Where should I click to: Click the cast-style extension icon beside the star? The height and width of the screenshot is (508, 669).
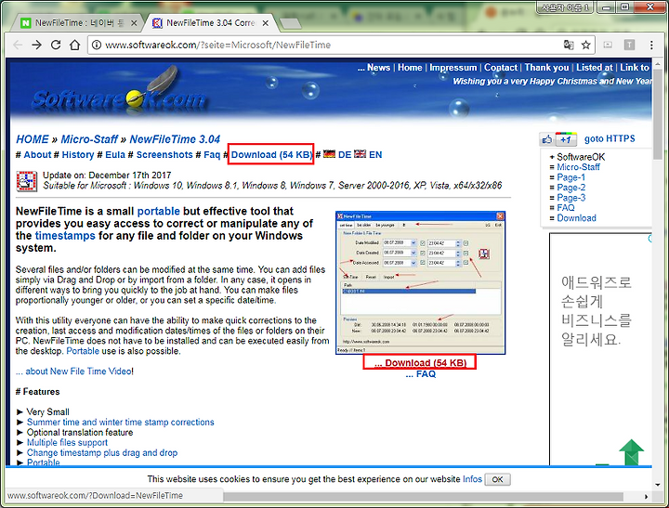click(608, 45)
